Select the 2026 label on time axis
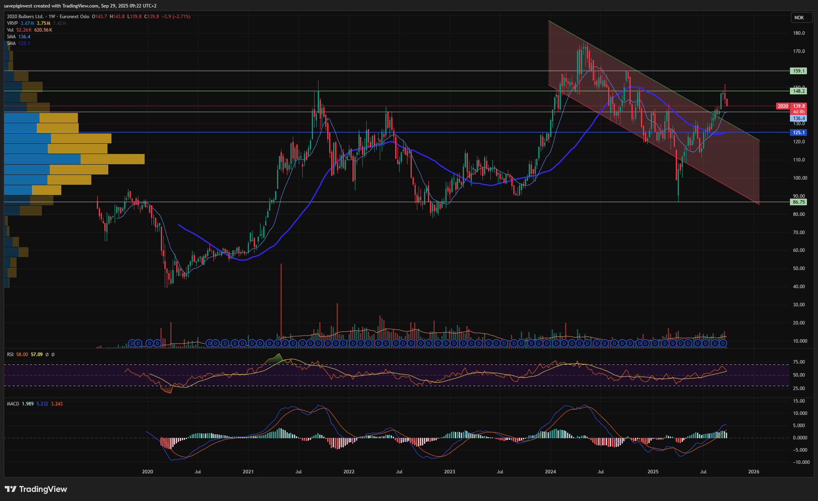 [x=754, y=472]
